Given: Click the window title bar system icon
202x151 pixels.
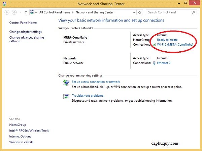Looking at the screenshot, I should tap(4, 4).
